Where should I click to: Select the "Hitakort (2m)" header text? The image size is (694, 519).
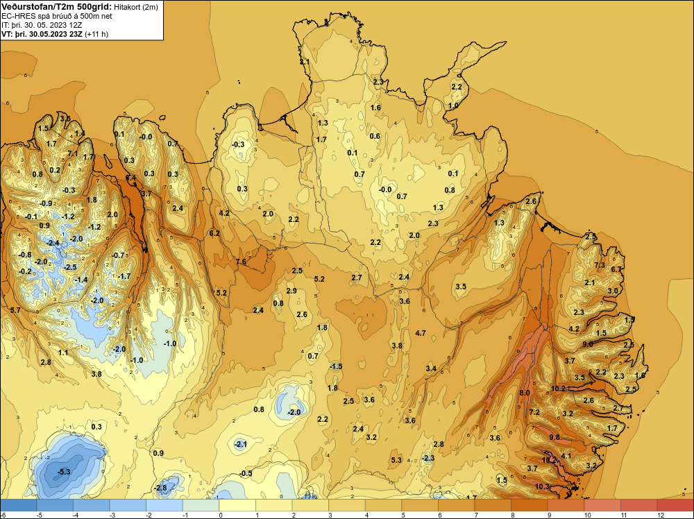136,7
